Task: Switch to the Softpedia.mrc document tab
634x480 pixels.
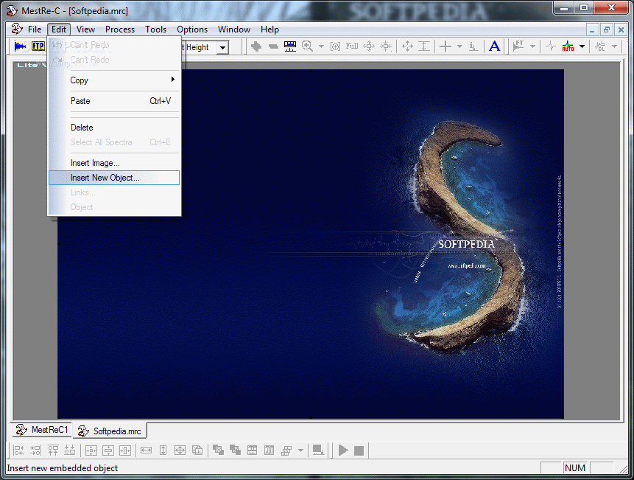Action: pyautogui.click(x=110, y=431)
